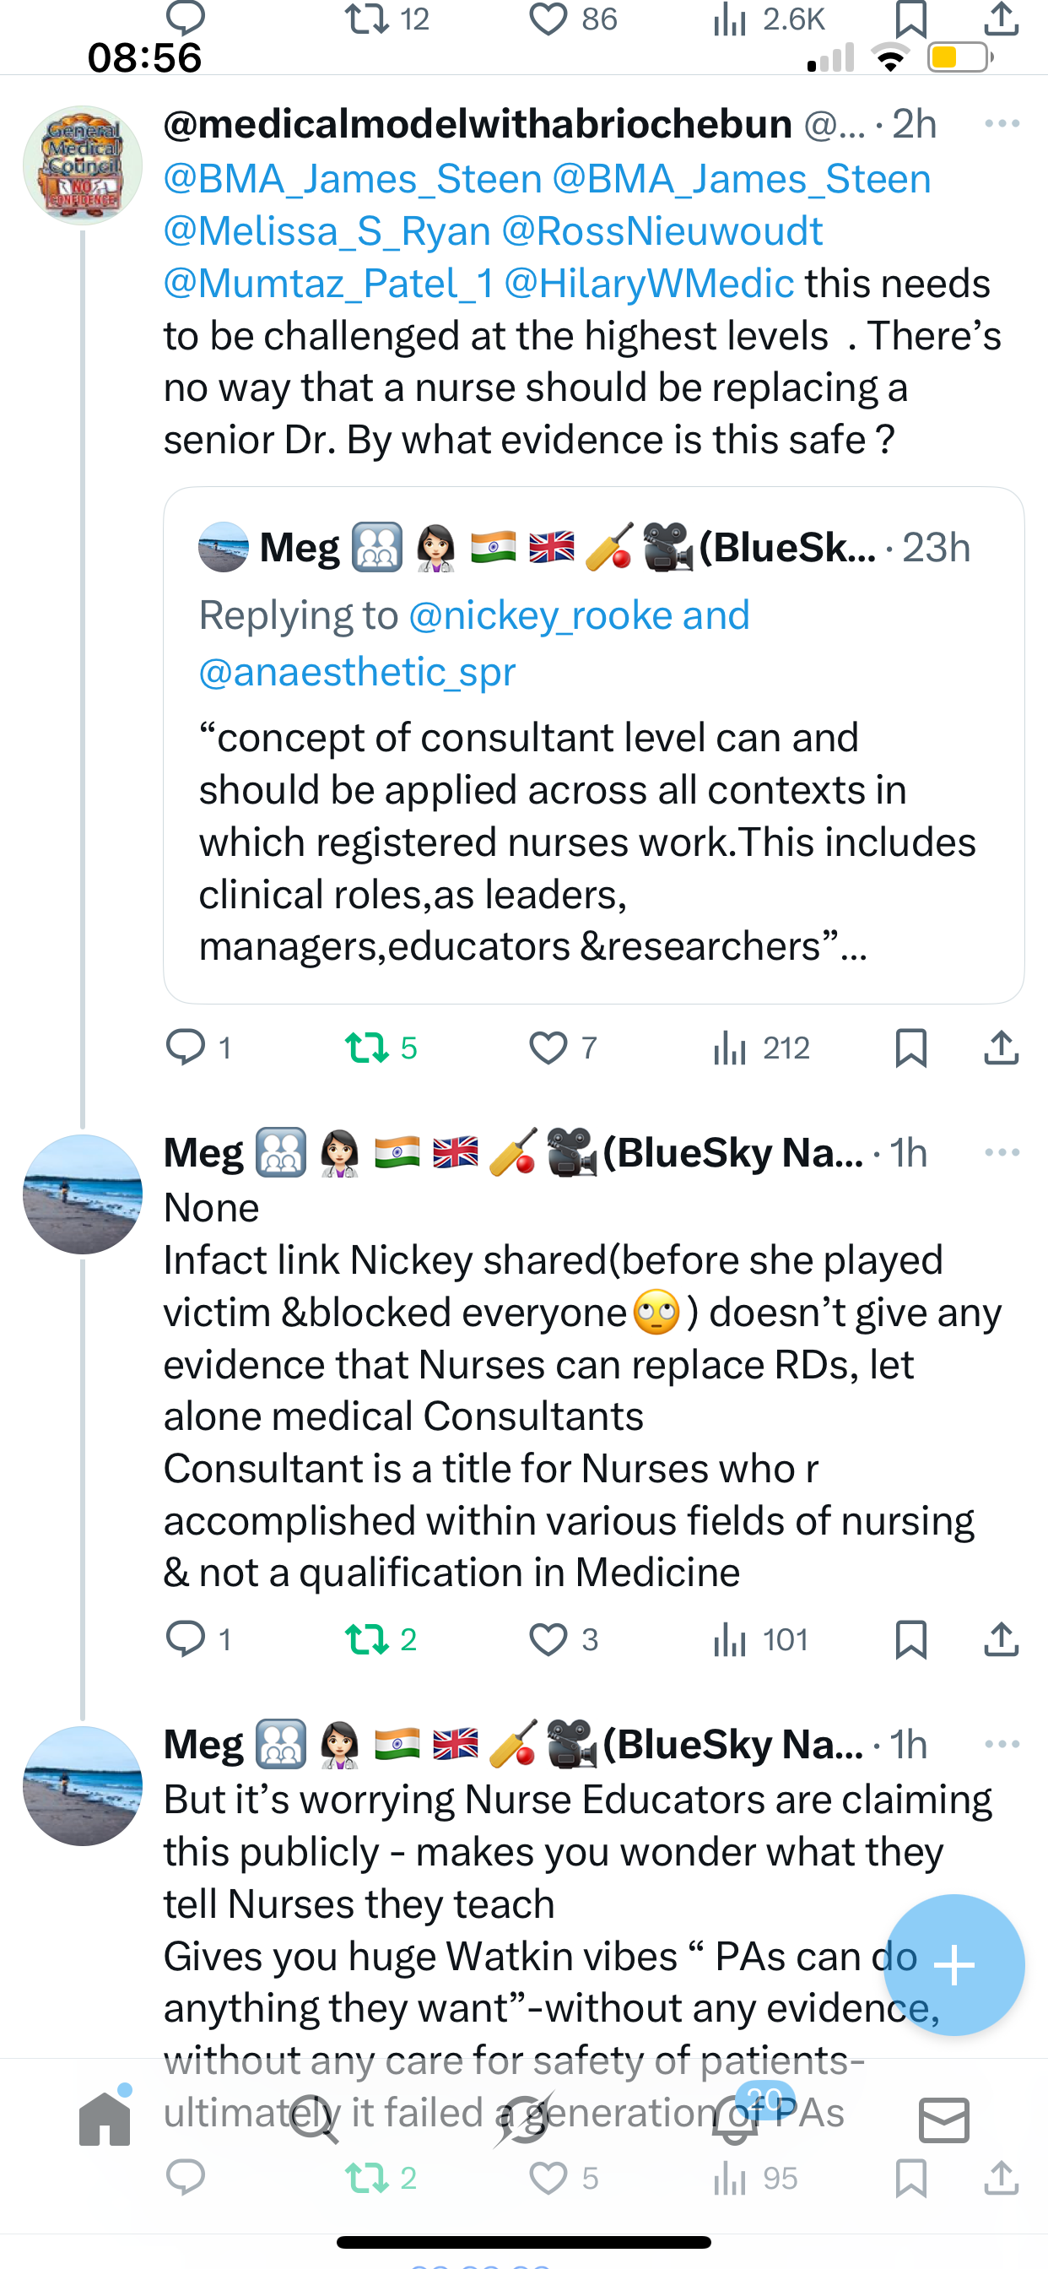Undo the retweet showing 5 reposts
The image size is (1048, 2269).
pyautogui.click(x=366, y=1048)
